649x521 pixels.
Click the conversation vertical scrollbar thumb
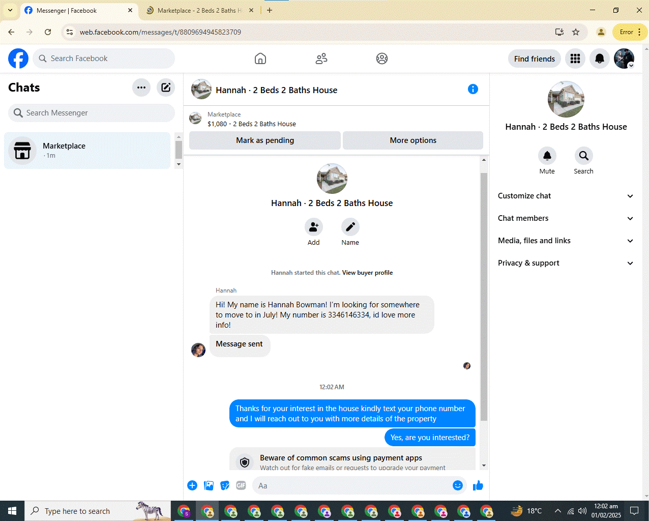tap(484, 297)
